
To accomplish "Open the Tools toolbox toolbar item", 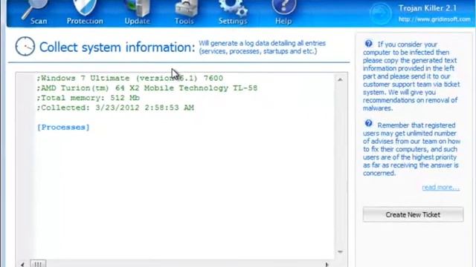I will tap(184, 12).
